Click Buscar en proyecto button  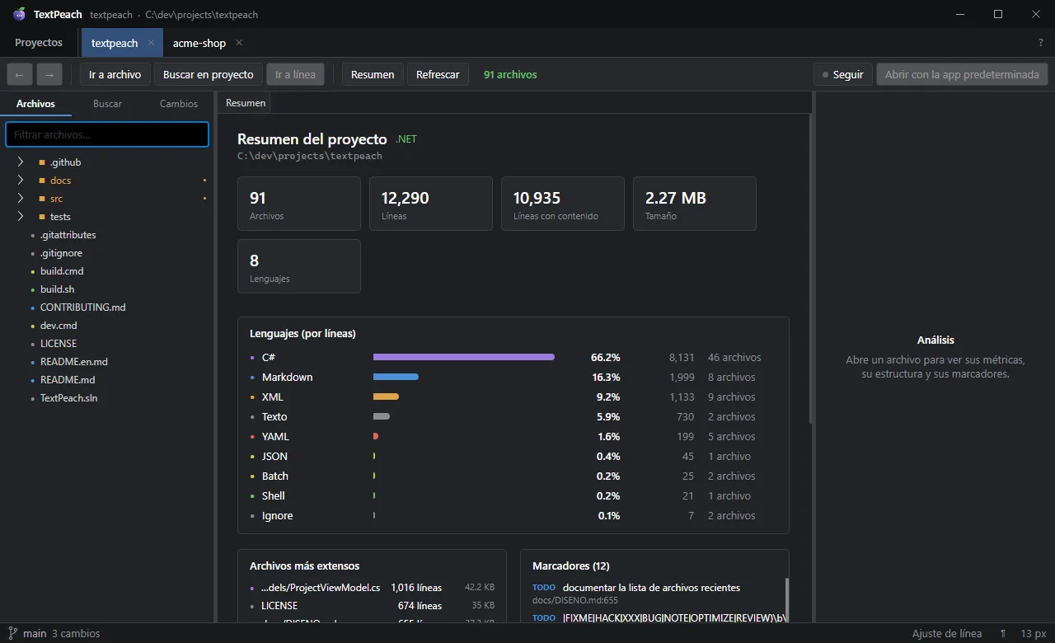pyautogui.click(x=209, y=74)
